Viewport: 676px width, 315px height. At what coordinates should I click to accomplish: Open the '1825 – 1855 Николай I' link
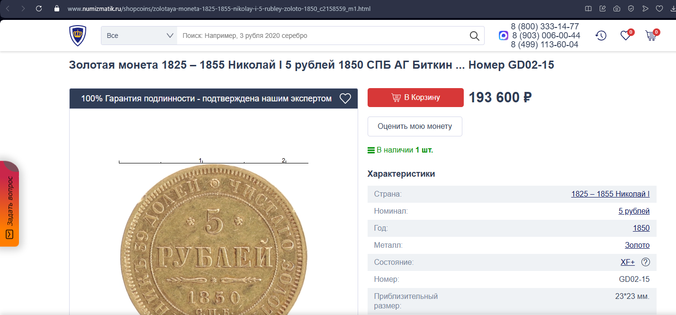click(610, 194)
